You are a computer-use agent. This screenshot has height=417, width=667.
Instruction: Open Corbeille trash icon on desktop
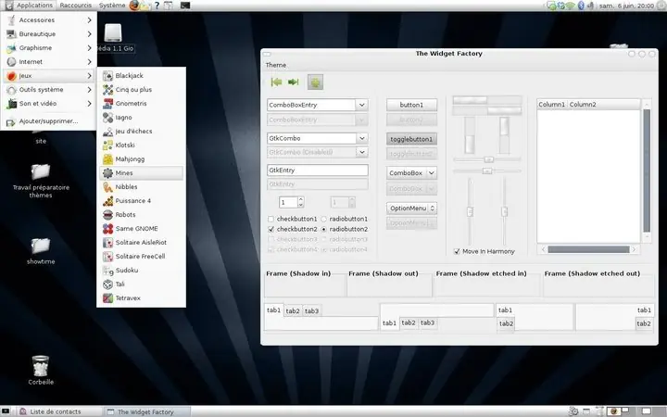(x=41, y=370)
